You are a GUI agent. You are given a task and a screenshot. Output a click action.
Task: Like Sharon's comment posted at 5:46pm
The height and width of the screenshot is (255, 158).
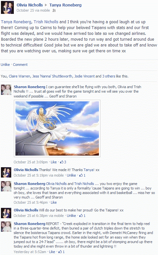pyautogui.click(x=54, y=202)
